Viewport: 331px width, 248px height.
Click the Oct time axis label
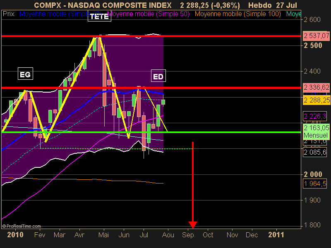208,235
